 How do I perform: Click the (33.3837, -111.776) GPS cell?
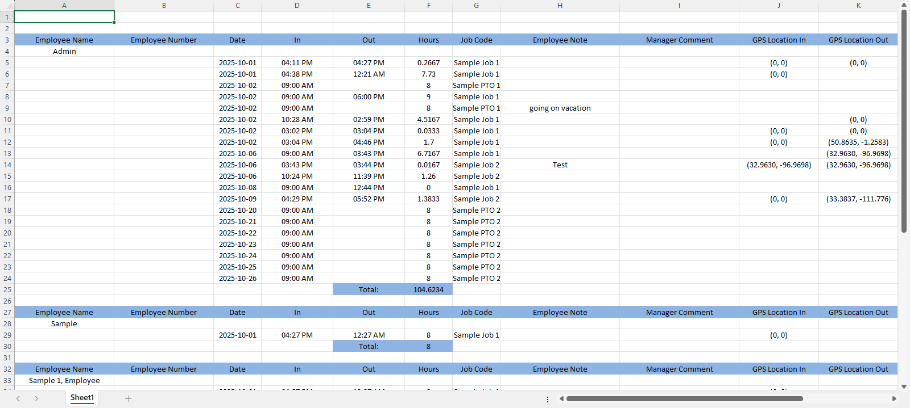(x=858, y=199)
